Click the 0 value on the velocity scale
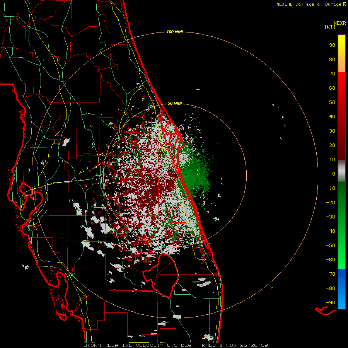Viewport: 348px width, 348px height. pyautogui.click(x=334, y=174)
